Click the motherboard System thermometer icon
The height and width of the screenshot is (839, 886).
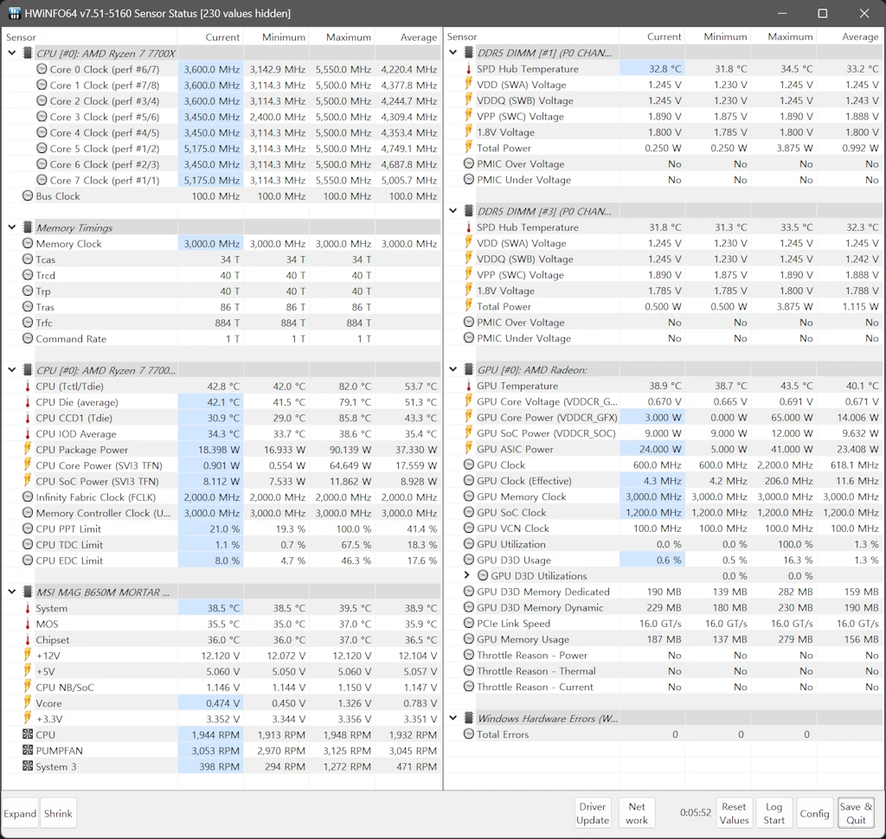point(27,608)
